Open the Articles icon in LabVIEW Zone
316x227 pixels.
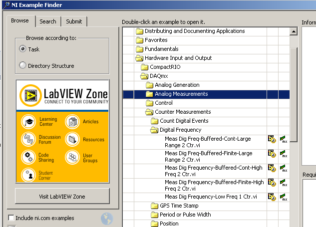pyautogui.click(x=72, y=122)
